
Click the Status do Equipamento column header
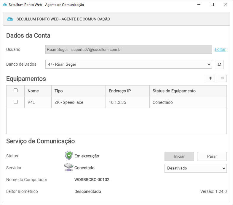tap(188, 91)
